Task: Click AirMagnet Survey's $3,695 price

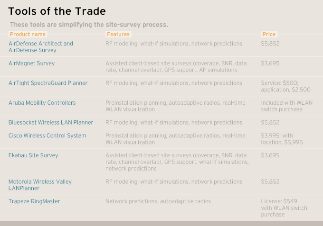Action: 270,63
